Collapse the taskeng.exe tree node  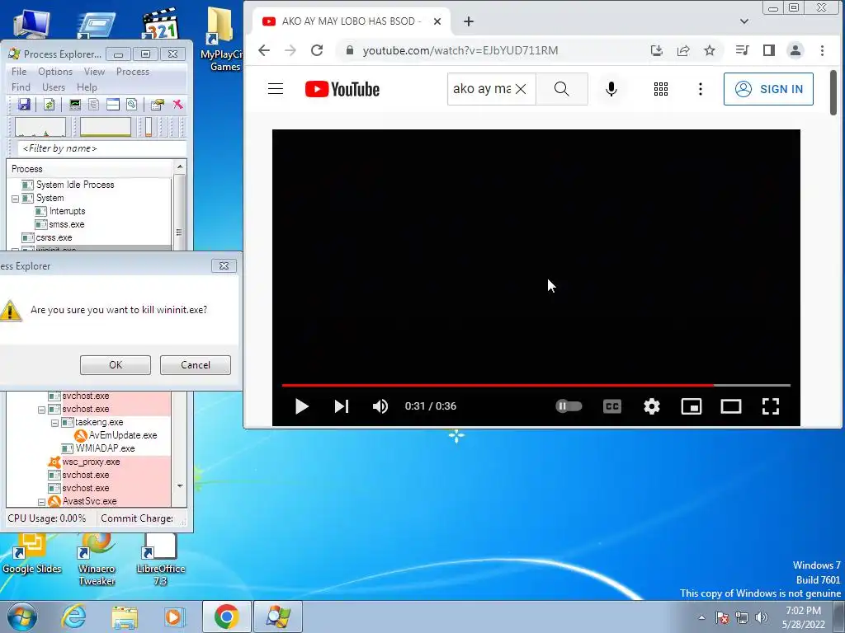[54, 423]
